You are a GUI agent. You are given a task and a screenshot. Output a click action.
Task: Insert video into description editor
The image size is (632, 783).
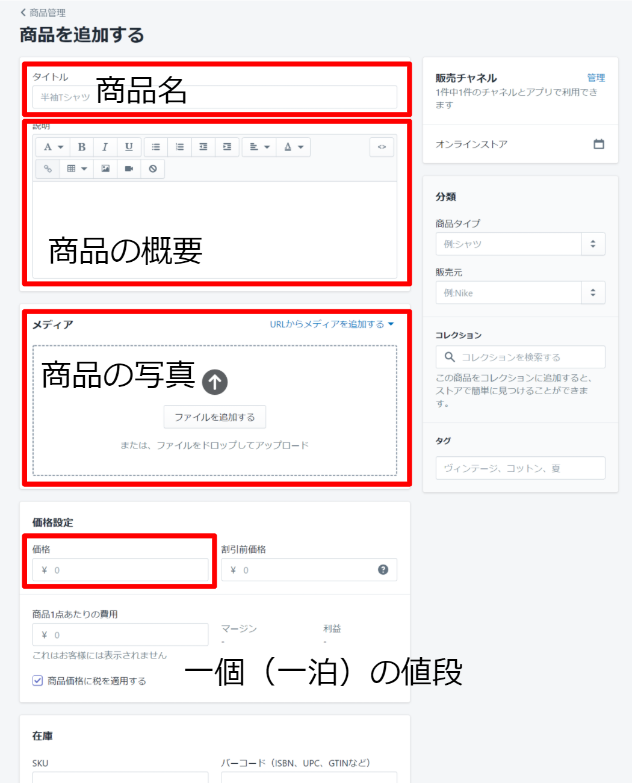[x=129, y=169]
